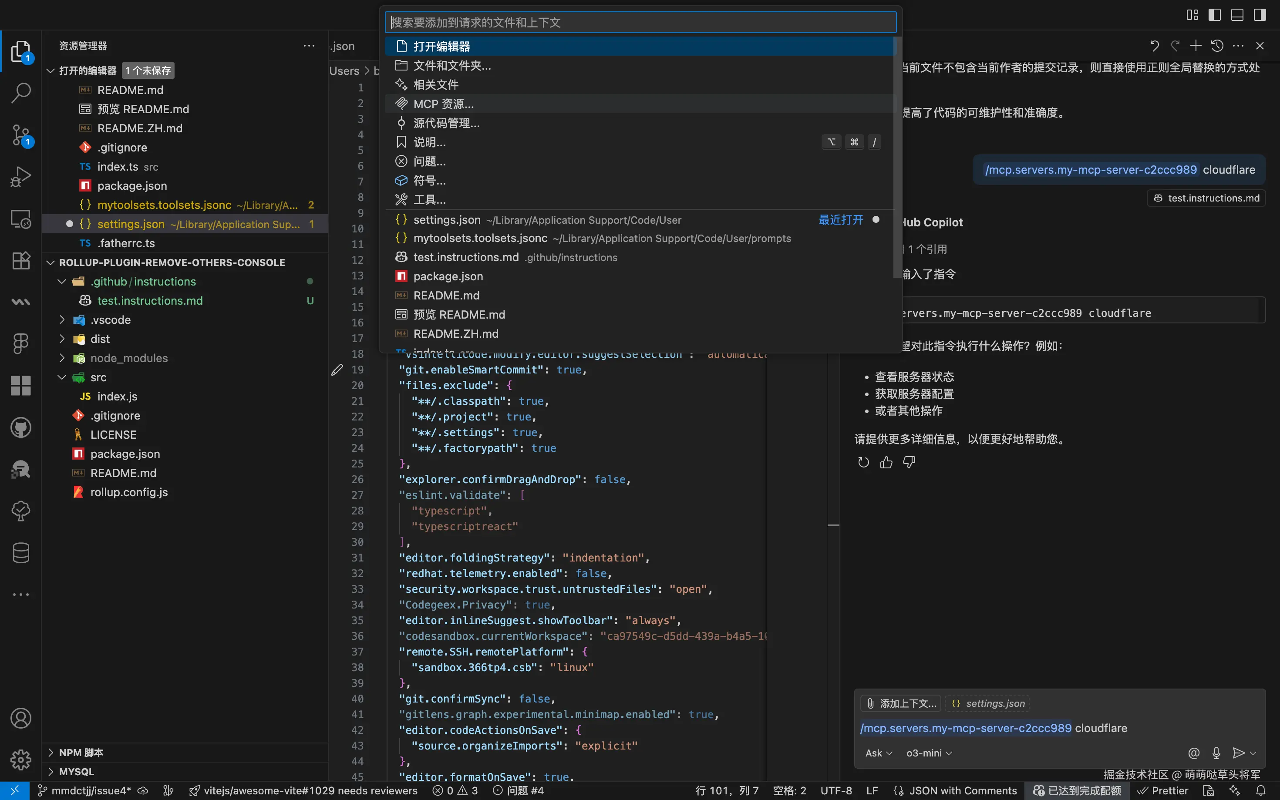Viewport: 1280px width, 800px height.
Task: Open the o3-mini model picker dropdown
Action: [x=929, y=753]
